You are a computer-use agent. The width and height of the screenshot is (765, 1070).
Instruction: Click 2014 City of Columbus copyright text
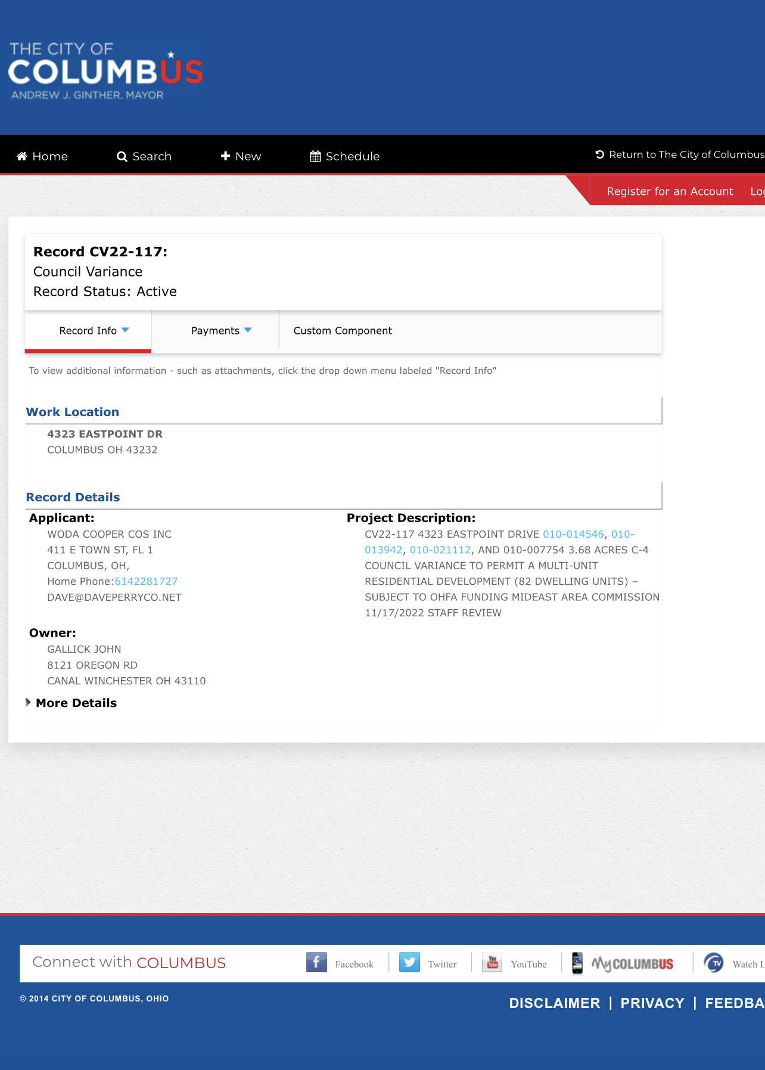(94, 998)
